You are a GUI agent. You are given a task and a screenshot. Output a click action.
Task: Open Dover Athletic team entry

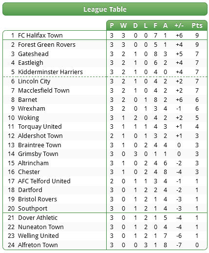coord(38,217)
